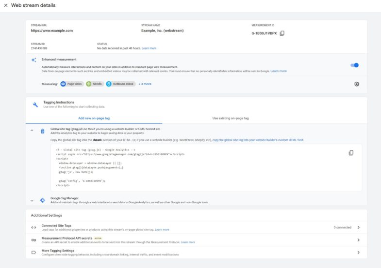
Task: Switch to Use existing on-page tag tab
Action: pos(231,118)
